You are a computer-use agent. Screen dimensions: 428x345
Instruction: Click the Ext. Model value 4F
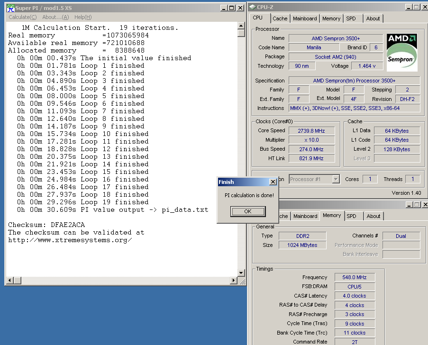click(x=354, y=99)
